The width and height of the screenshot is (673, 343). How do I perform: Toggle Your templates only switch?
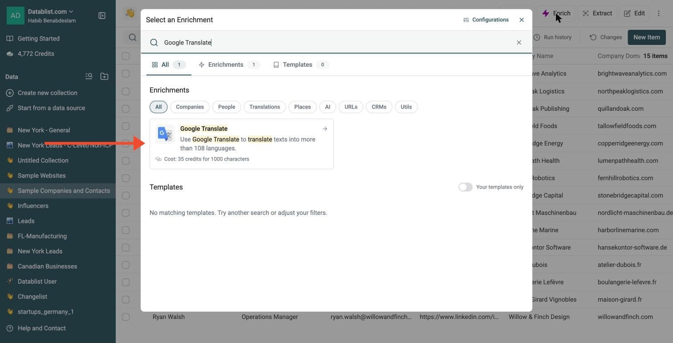click(465, 187)
